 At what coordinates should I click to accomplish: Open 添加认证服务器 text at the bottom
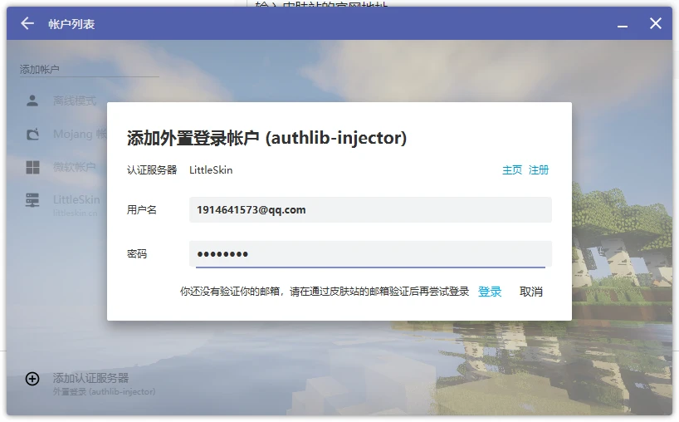pyautogui.click(x=91, y=378)
